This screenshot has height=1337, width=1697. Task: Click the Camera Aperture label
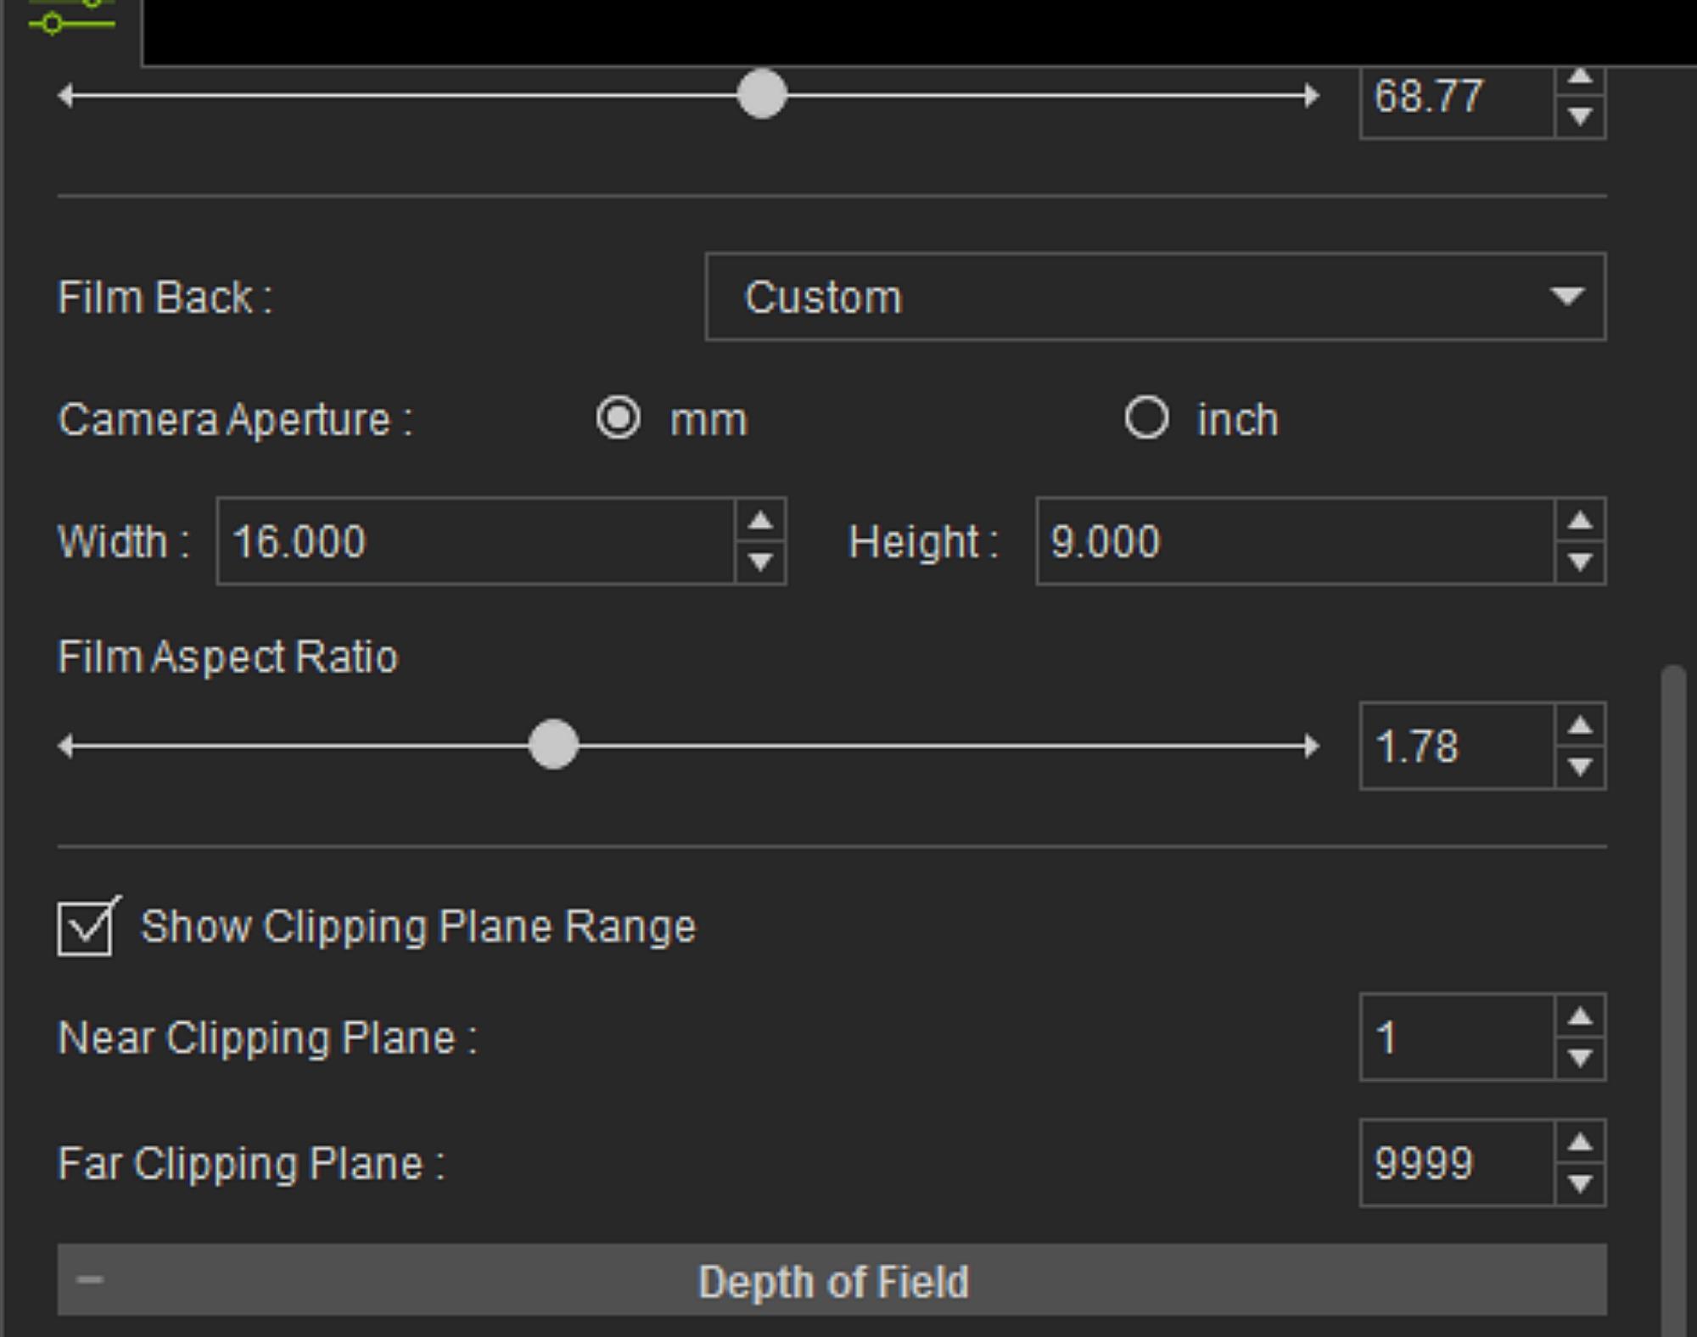point(235,420)
